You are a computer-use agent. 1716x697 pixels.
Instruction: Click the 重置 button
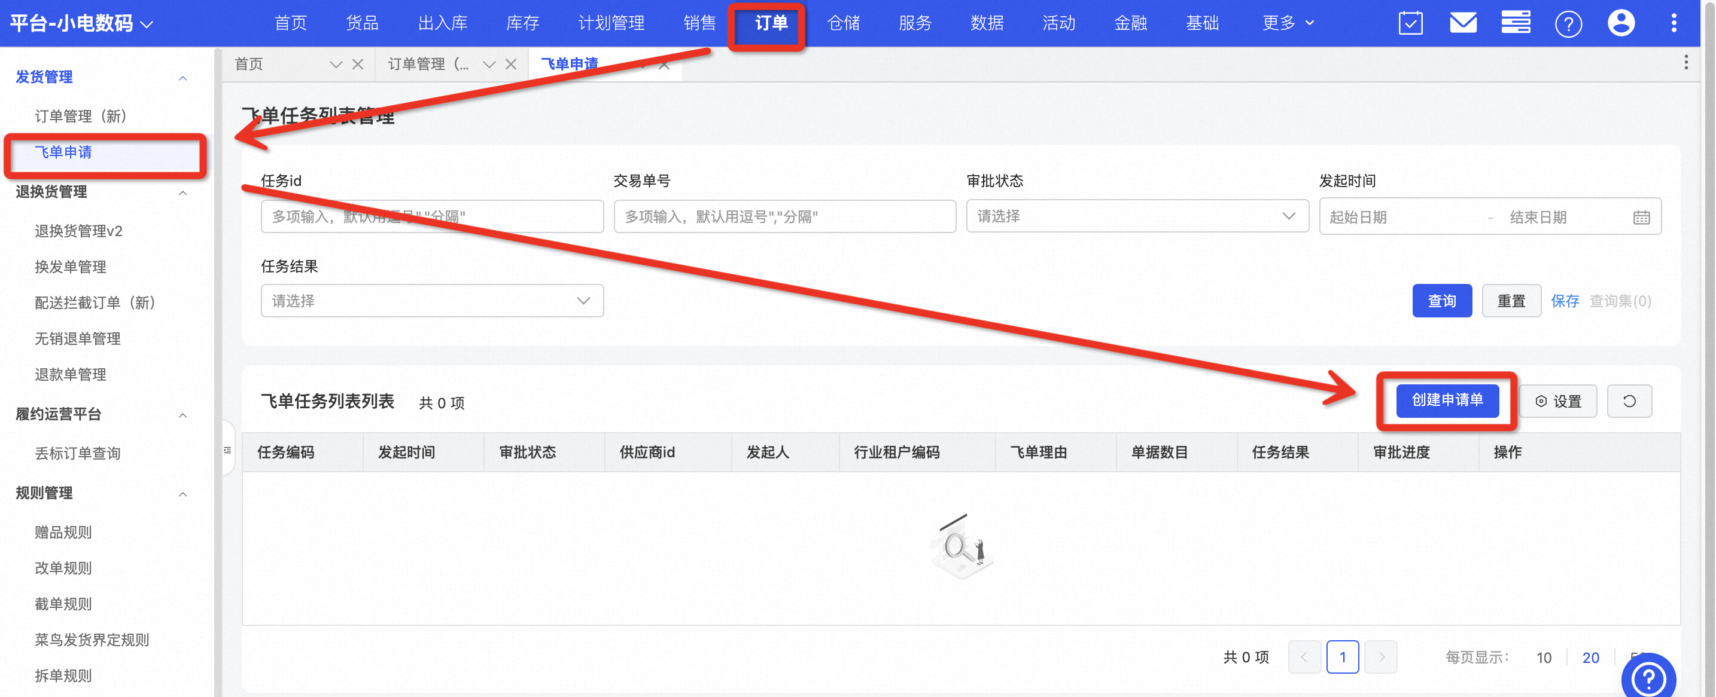click(x=1511, y=301)
